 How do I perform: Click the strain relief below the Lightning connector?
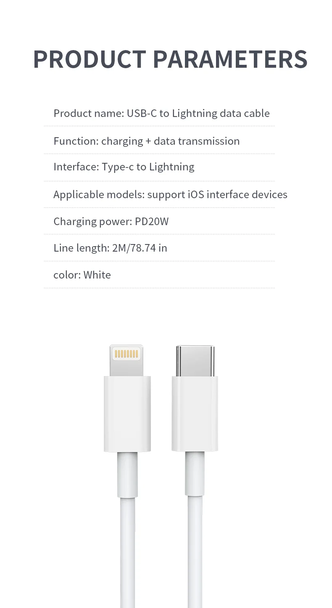click(127, 475)
